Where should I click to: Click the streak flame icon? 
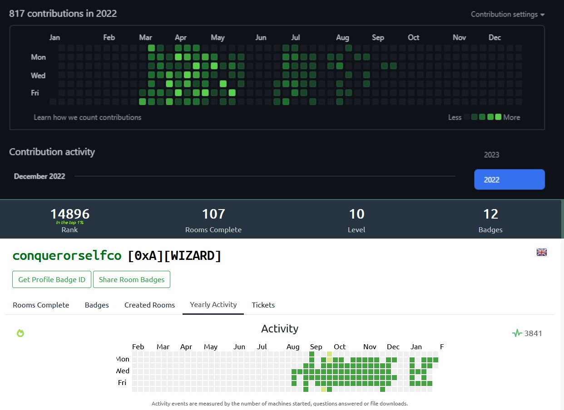pos(20,333)
